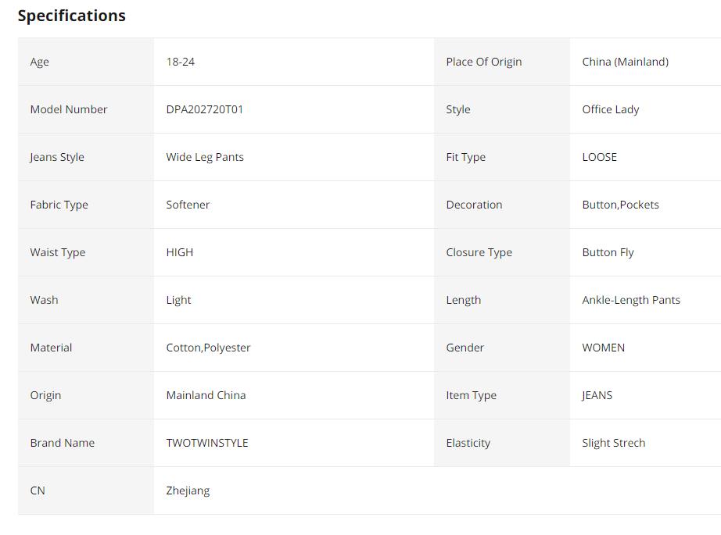Click the Ankle-Length Pants value

click(630, 300)
